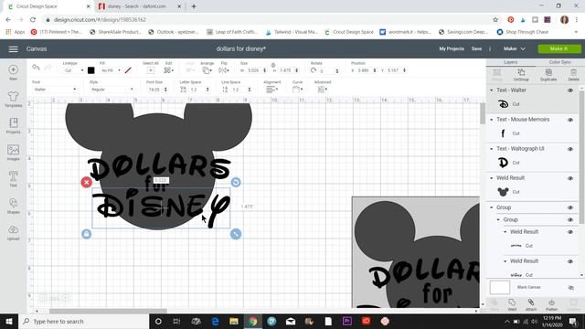Hide the first nested Weld Result layer

coord(570,232)
